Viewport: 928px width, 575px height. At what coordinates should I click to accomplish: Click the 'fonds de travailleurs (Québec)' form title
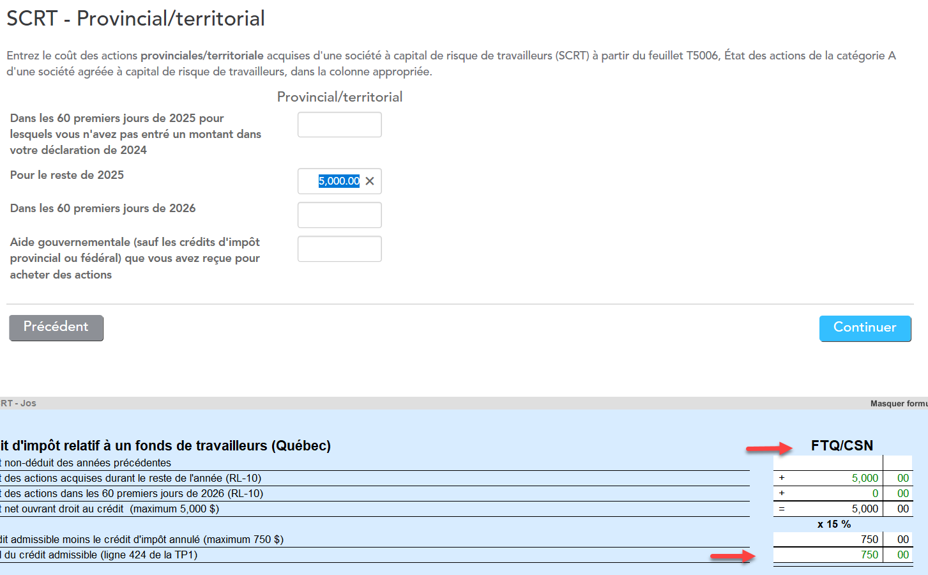[165, 445]
